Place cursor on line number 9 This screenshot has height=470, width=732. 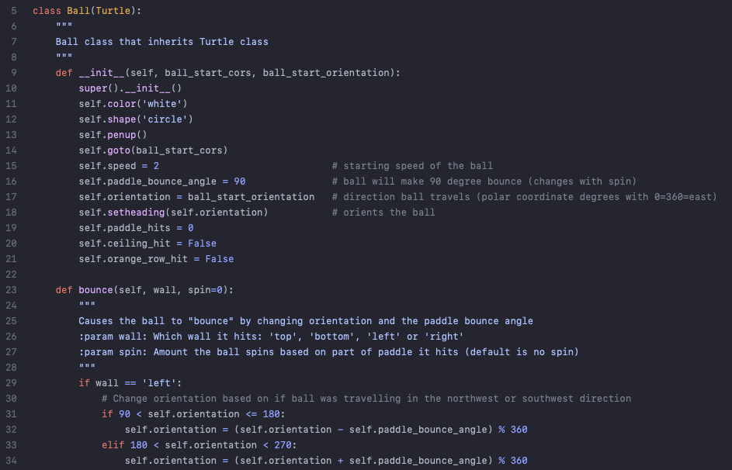14,73
